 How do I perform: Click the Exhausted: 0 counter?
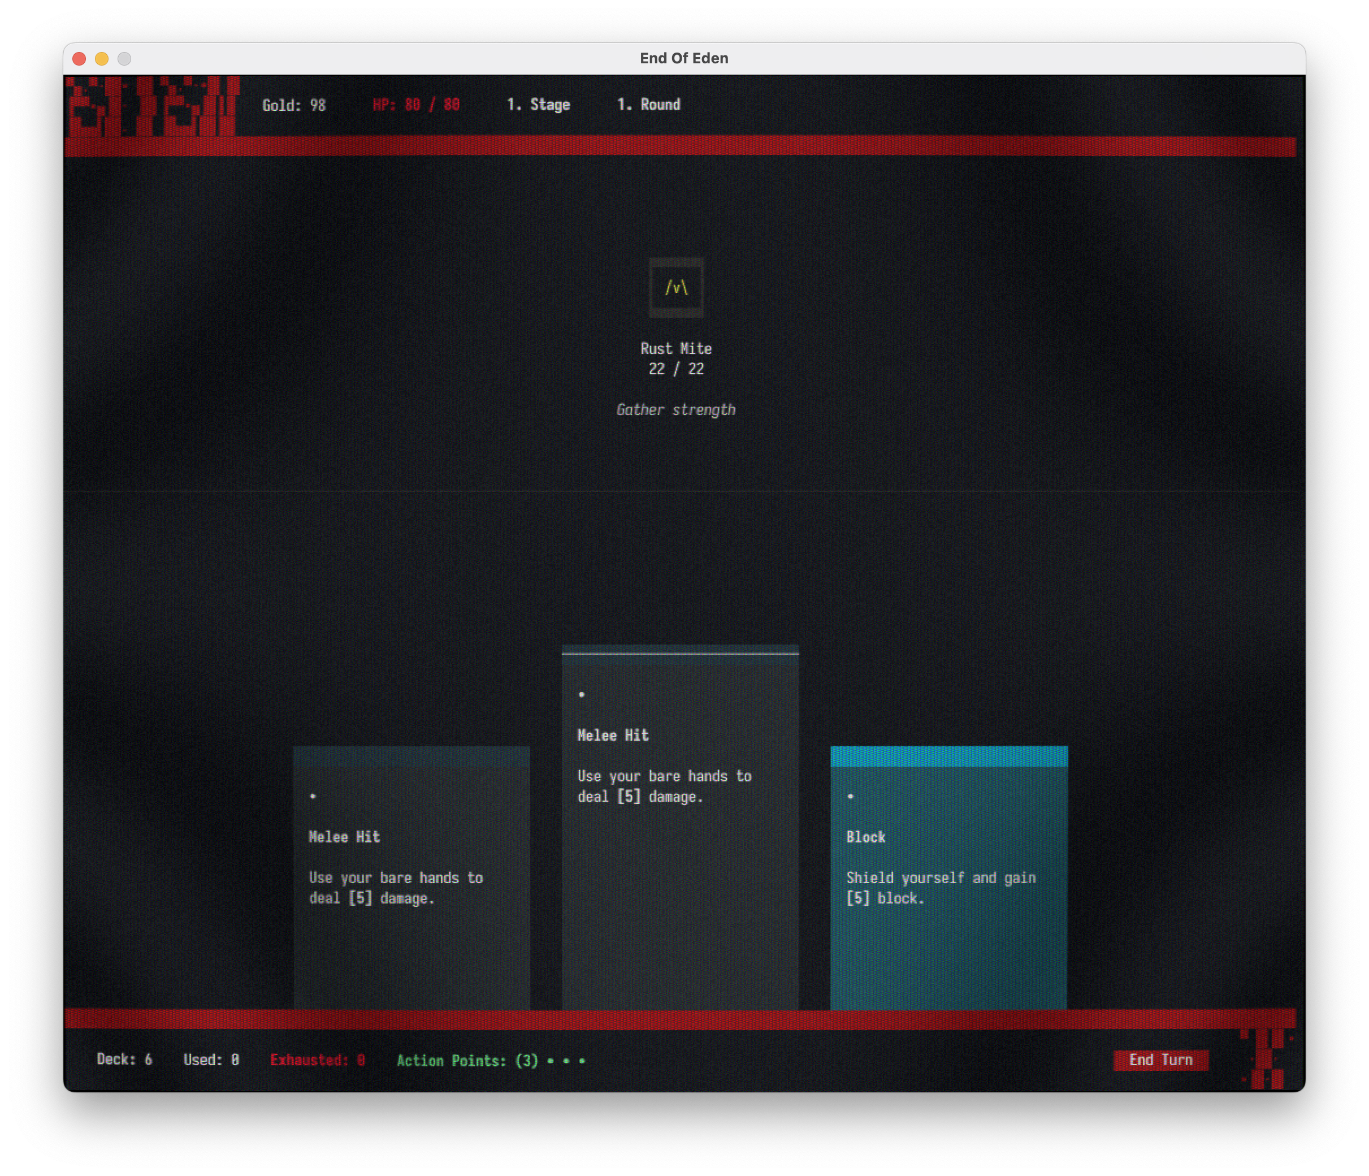(x=317, y=1060)
